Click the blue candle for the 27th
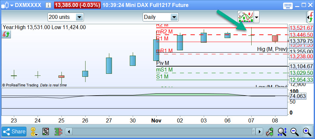This screenshot has height=139, width=315. coord(109,66)
